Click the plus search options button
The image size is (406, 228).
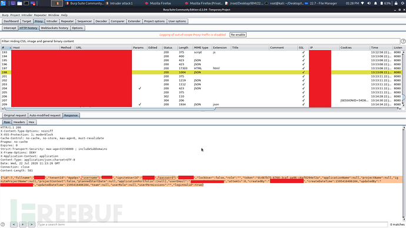coord(22,224)
